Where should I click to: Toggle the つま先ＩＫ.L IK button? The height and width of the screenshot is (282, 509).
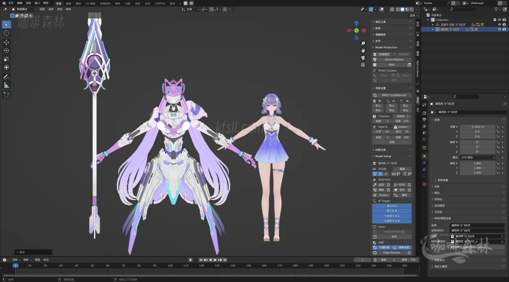pyautogui.click(x=392, y=216)
